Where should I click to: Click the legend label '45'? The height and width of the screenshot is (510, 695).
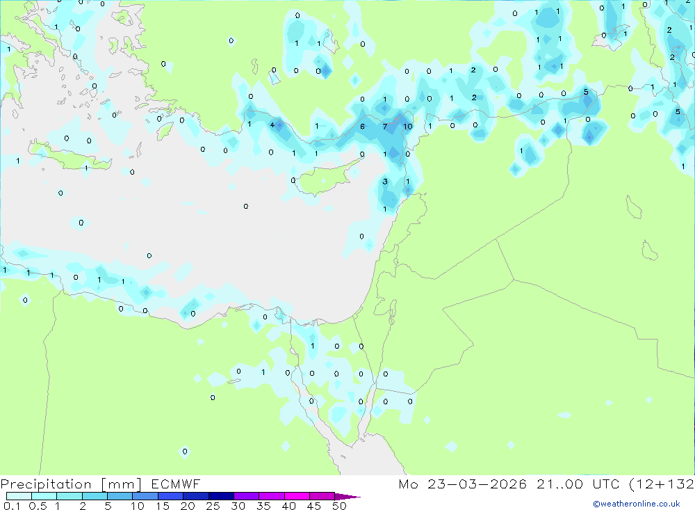point(314,506)
